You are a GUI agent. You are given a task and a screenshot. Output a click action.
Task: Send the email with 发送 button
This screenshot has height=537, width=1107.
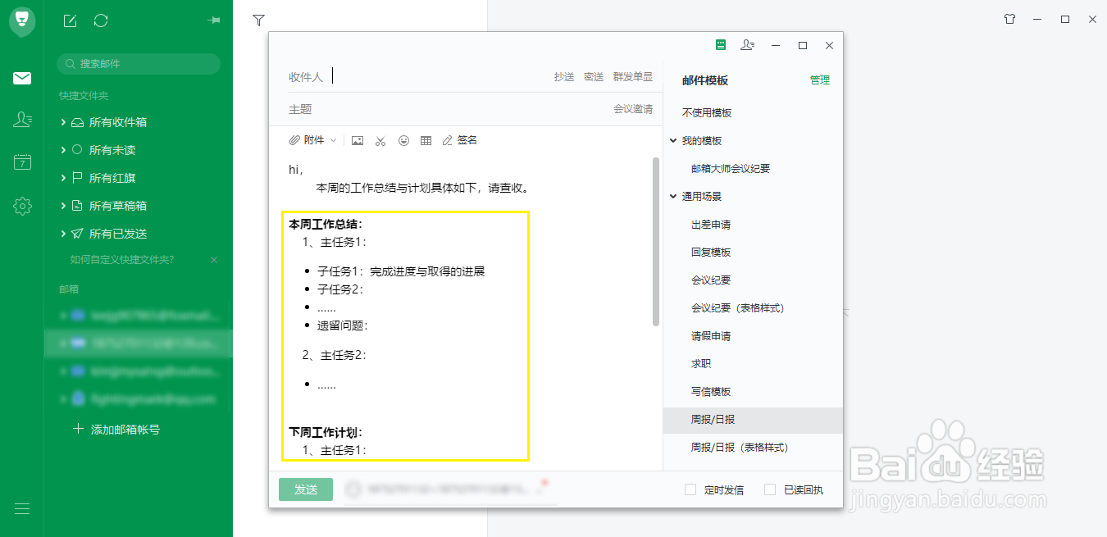tap(305, 489)
